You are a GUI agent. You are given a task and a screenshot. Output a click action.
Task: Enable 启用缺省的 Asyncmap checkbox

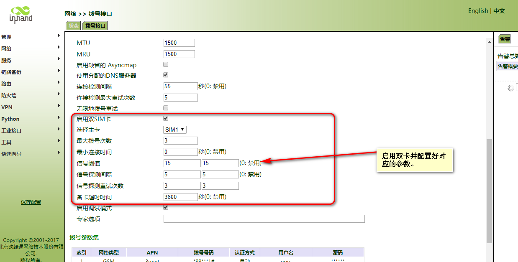coord(166,64)
